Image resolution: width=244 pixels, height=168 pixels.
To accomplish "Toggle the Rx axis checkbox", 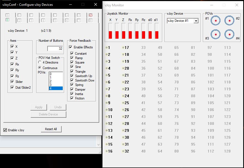I will point(12,64).
